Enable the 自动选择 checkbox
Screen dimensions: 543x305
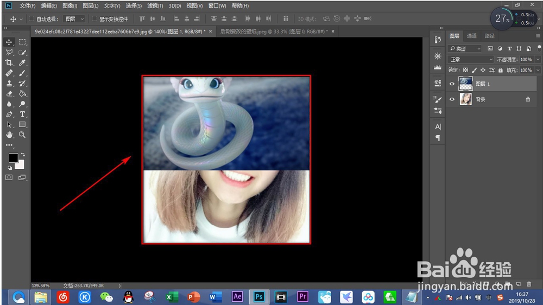pos(31,18)
